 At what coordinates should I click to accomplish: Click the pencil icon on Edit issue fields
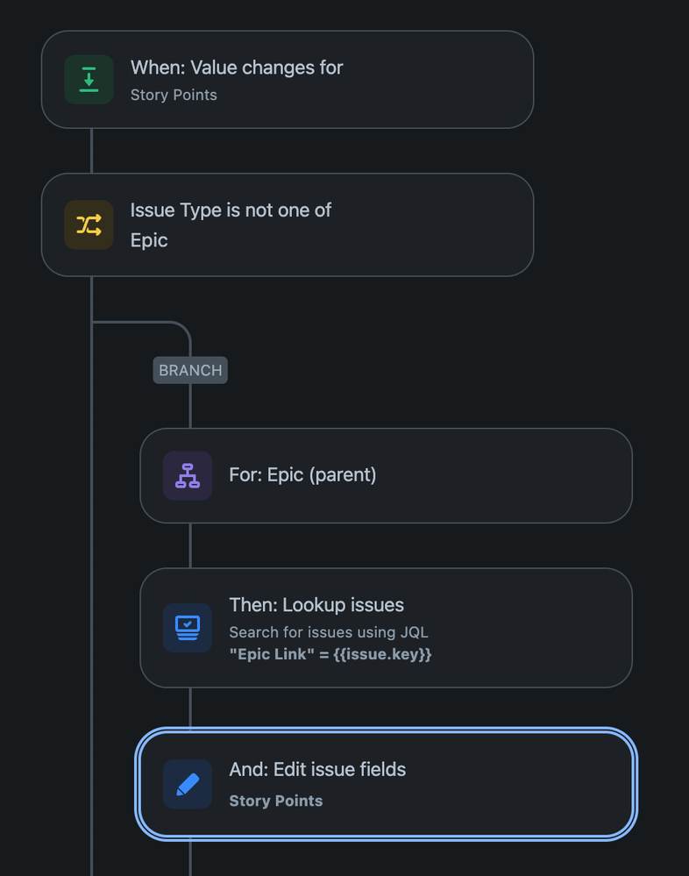[x=188, y=784]
